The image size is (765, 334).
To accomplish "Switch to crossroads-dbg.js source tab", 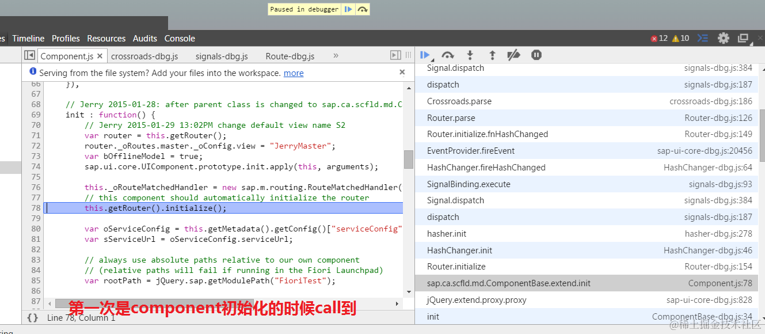I will click(x=144, y=56).
